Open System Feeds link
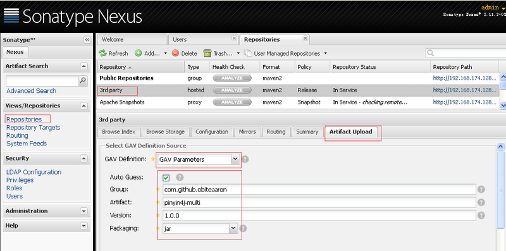506x251 pixels. [x=27, y=144]
